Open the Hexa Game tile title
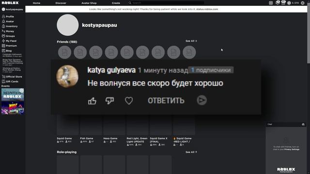 pyautogui.click(x=110, y=139)
